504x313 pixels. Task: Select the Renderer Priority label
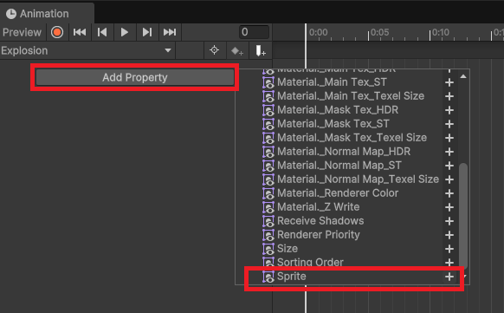click(319, 235)
